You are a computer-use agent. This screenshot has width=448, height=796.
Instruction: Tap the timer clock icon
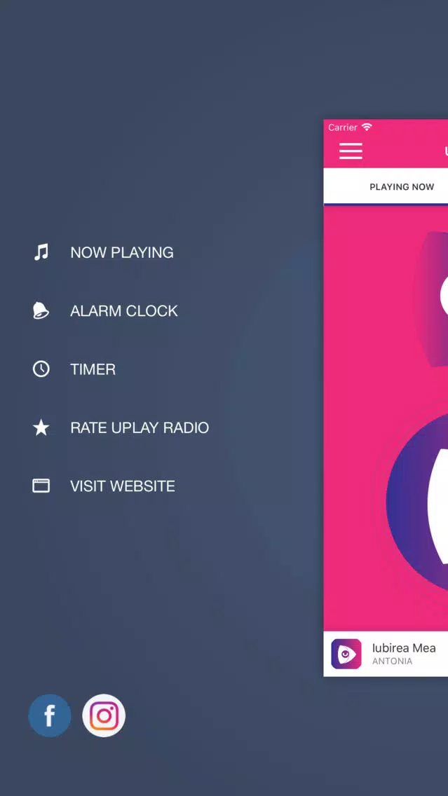click(x=41, y=369)
